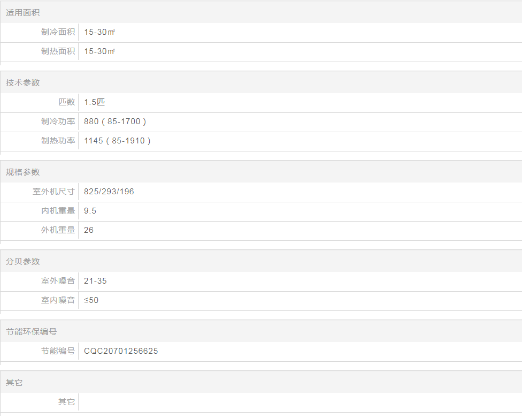
Task: Click the 内机重量 row label
Action: (x=58, y=211)
